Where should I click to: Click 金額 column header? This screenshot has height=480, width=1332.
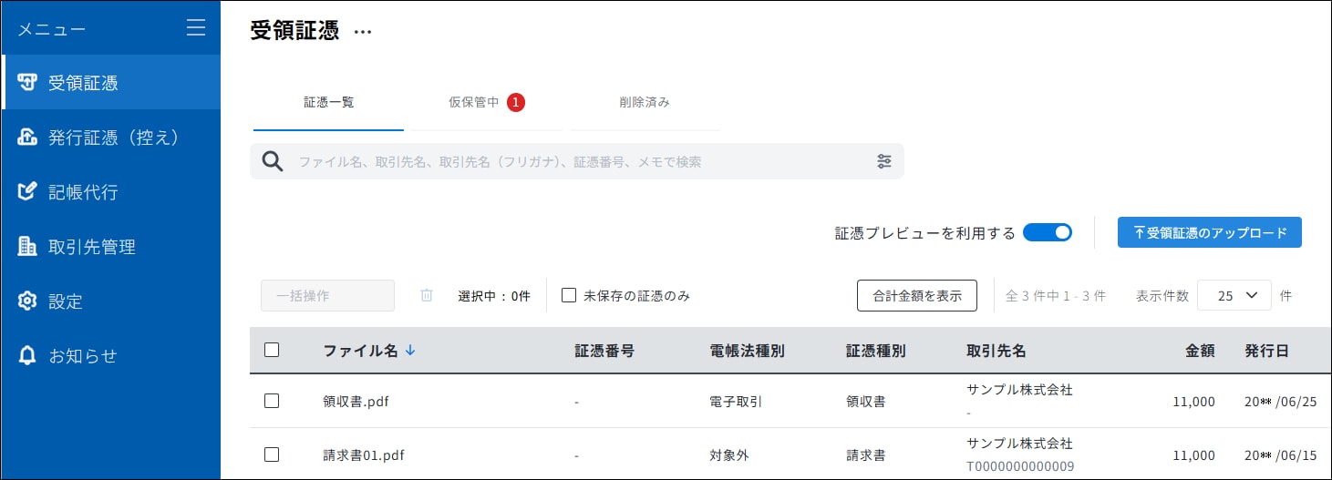(x=1200, y=351)
